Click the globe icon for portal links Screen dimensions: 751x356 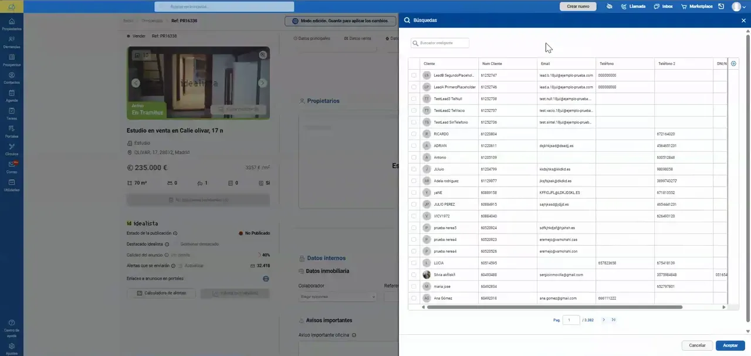pyautogui.click(x=266, y=279)
